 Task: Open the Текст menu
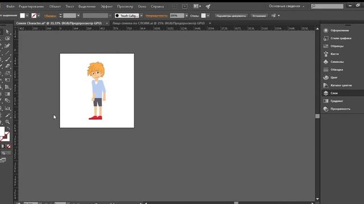point(69,6)
